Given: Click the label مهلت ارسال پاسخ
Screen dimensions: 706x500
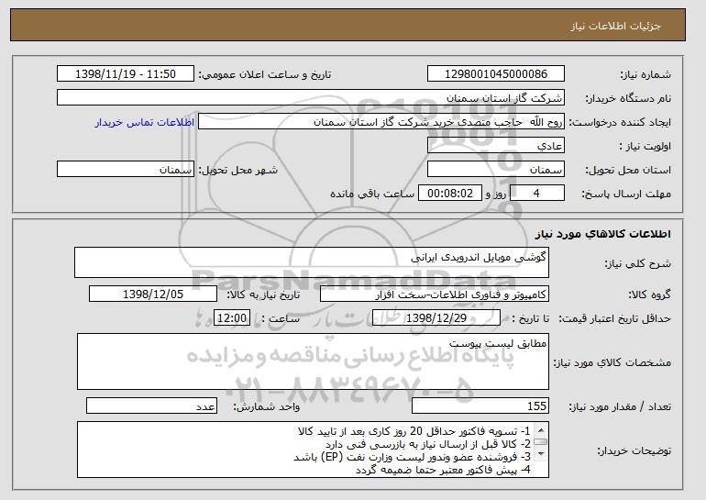Looking at the screenshot, I should point(626,194).
